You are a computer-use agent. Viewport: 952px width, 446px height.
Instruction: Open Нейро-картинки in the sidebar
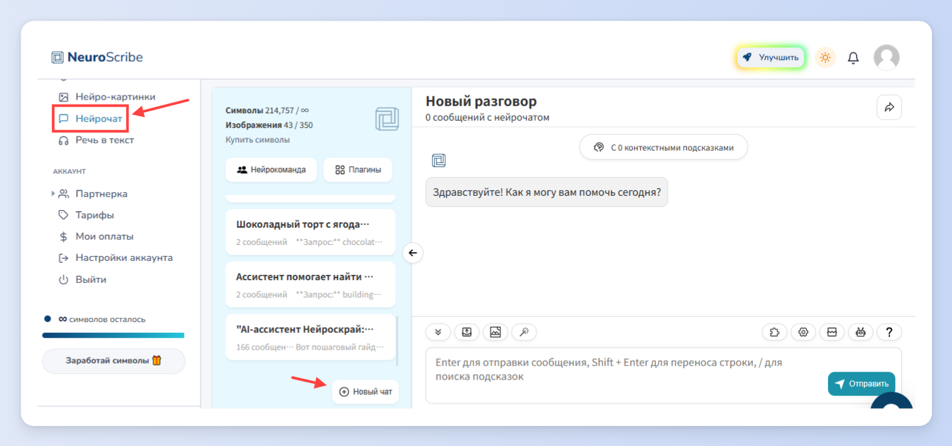click(x=107, y=97)
